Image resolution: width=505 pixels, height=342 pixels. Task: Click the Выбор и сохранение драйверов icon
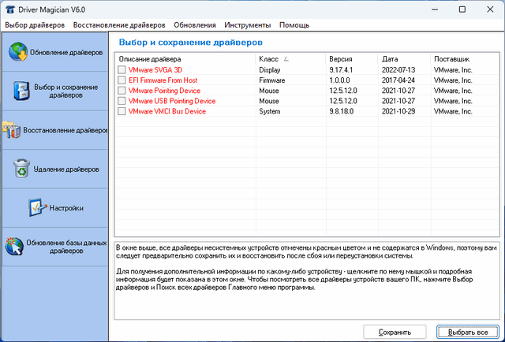point(21,91)
